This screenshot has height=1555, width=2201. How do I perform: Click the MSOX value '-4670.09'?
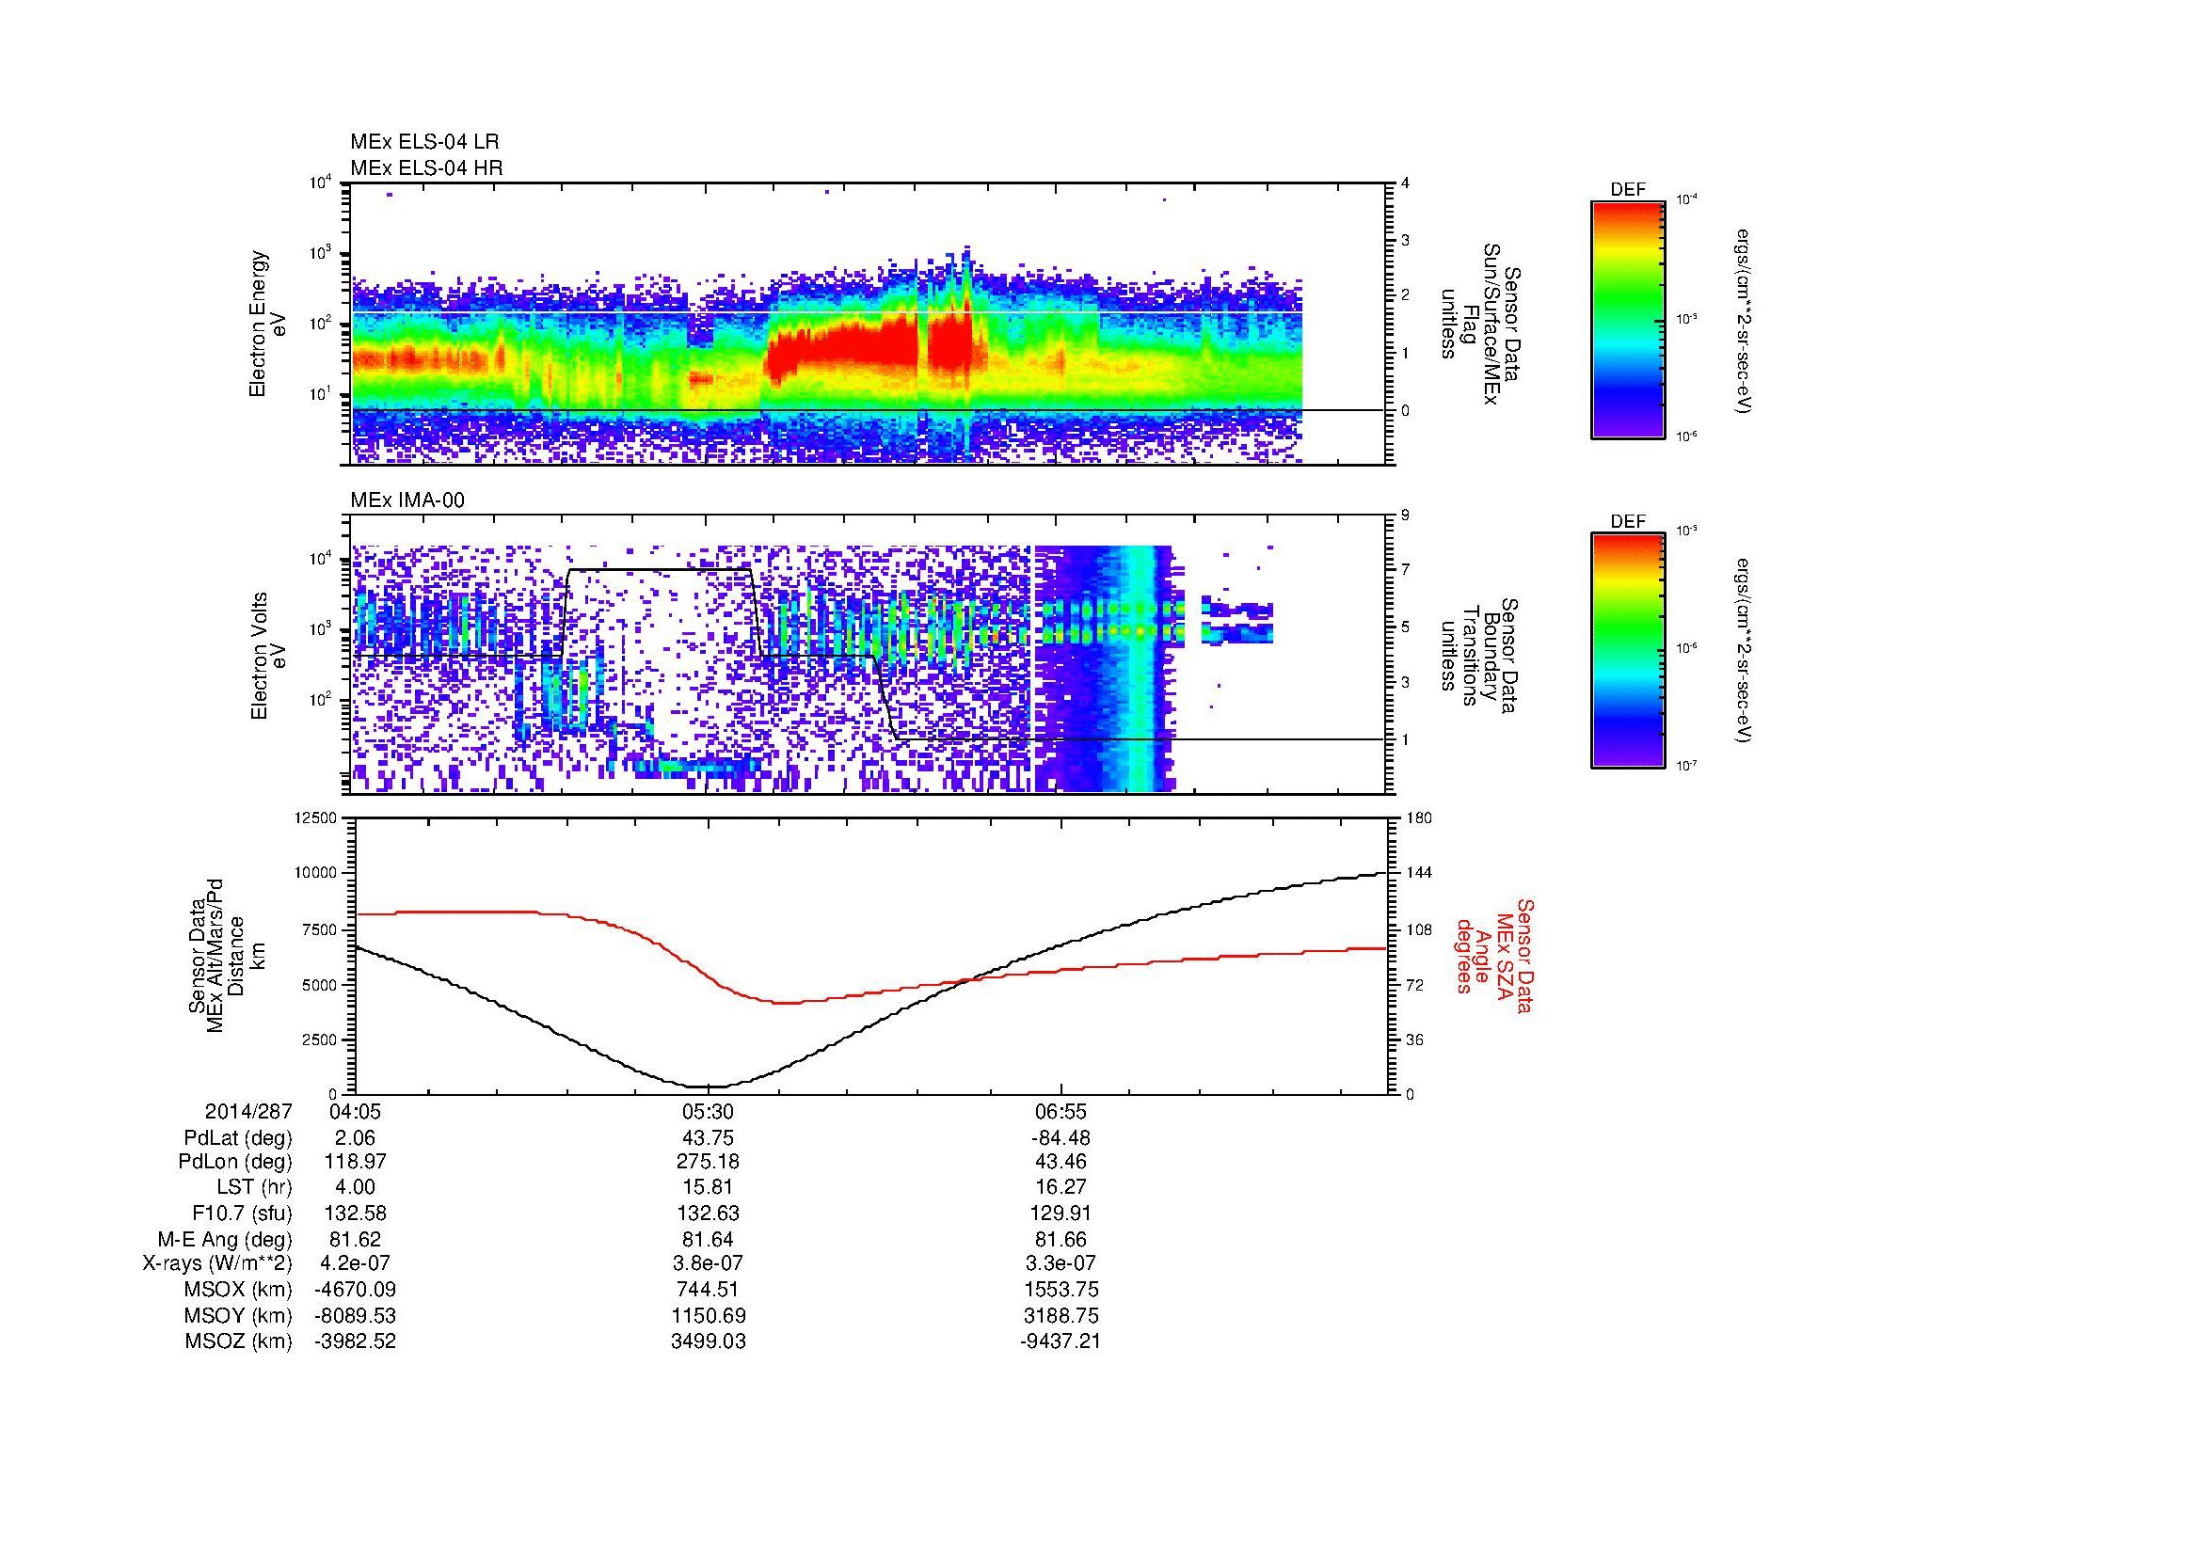coord(355,1290)
